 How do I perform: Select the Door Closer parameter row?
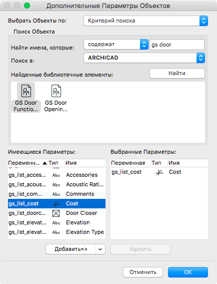coord(56,213)
